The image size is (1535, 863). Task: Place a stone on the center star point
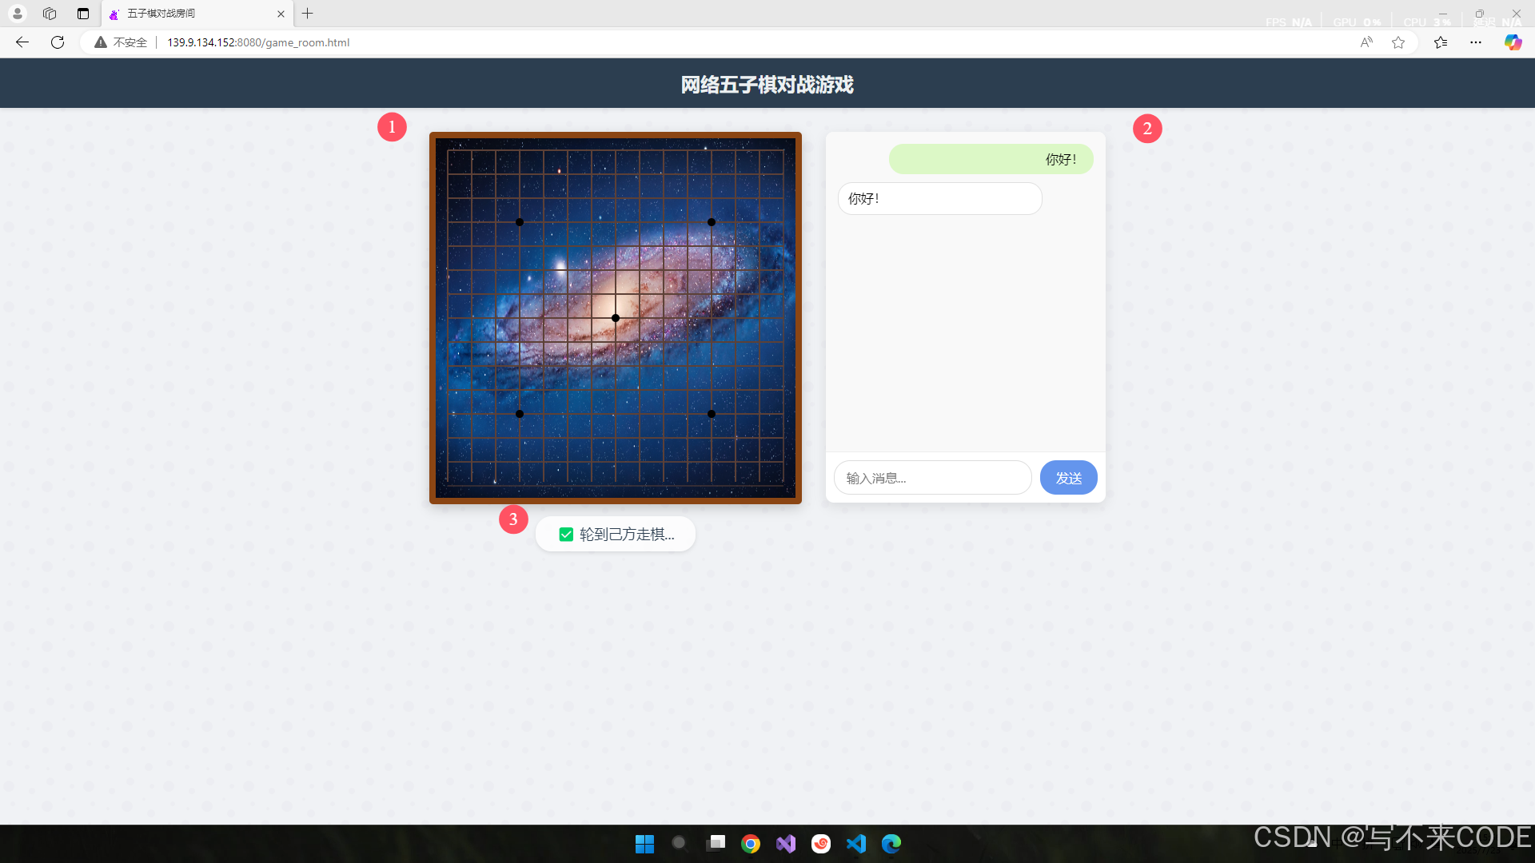pos(616,318)
